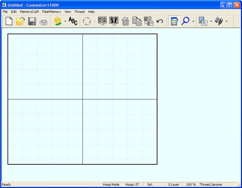This screenshot has width=242, height=188.
Task: Activate the magnifying glass zoom tool
Action: (185, 21)
